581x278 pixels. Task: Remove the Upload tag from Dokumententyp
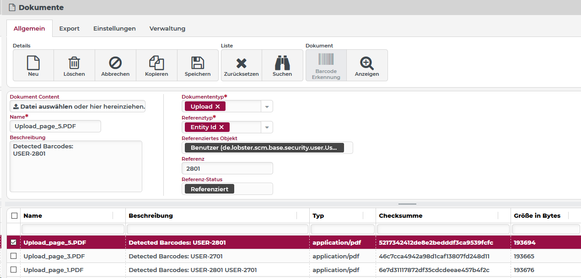(218, 106)
